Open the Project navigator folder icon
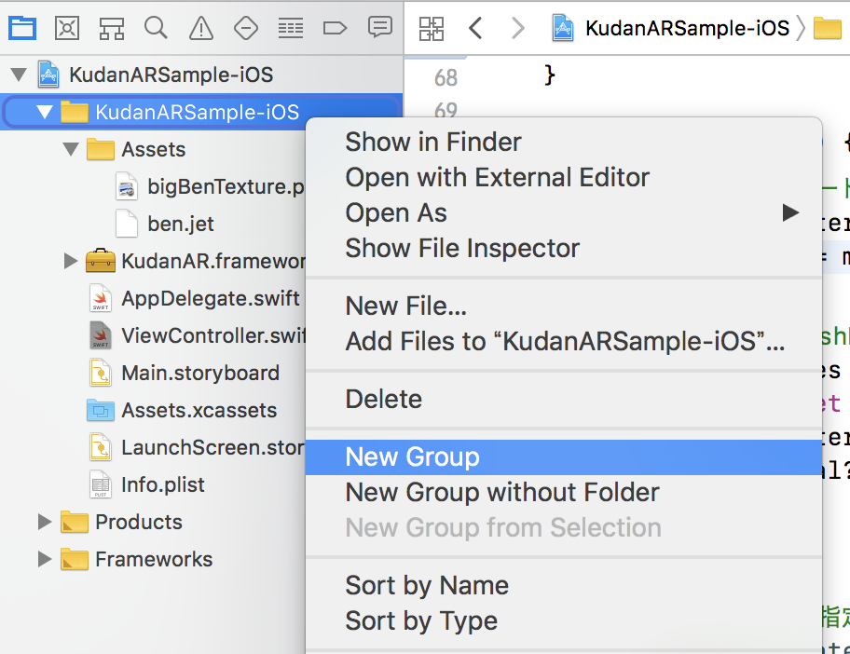This screenshot has width=850, height=654. click(x=22, y=28)
